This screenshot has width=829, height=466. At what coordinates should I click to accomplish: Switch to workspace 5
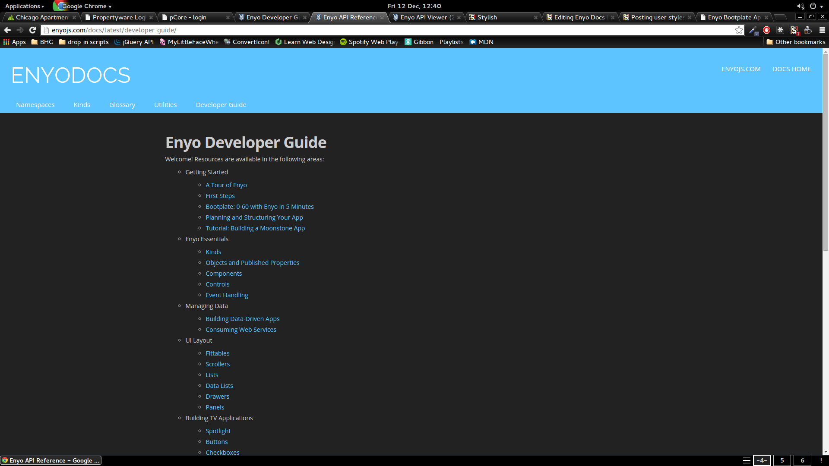pos(782,460)
